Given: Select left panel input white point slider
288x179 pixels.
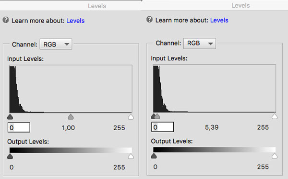Looking at the screenshot, I should click(131, 117).
